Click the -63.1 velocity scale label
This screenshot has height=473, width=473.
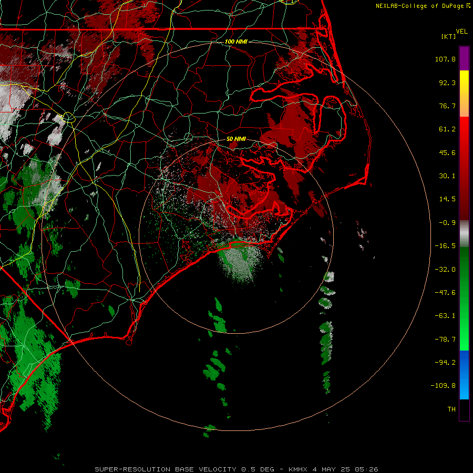(x=445, y=316)
